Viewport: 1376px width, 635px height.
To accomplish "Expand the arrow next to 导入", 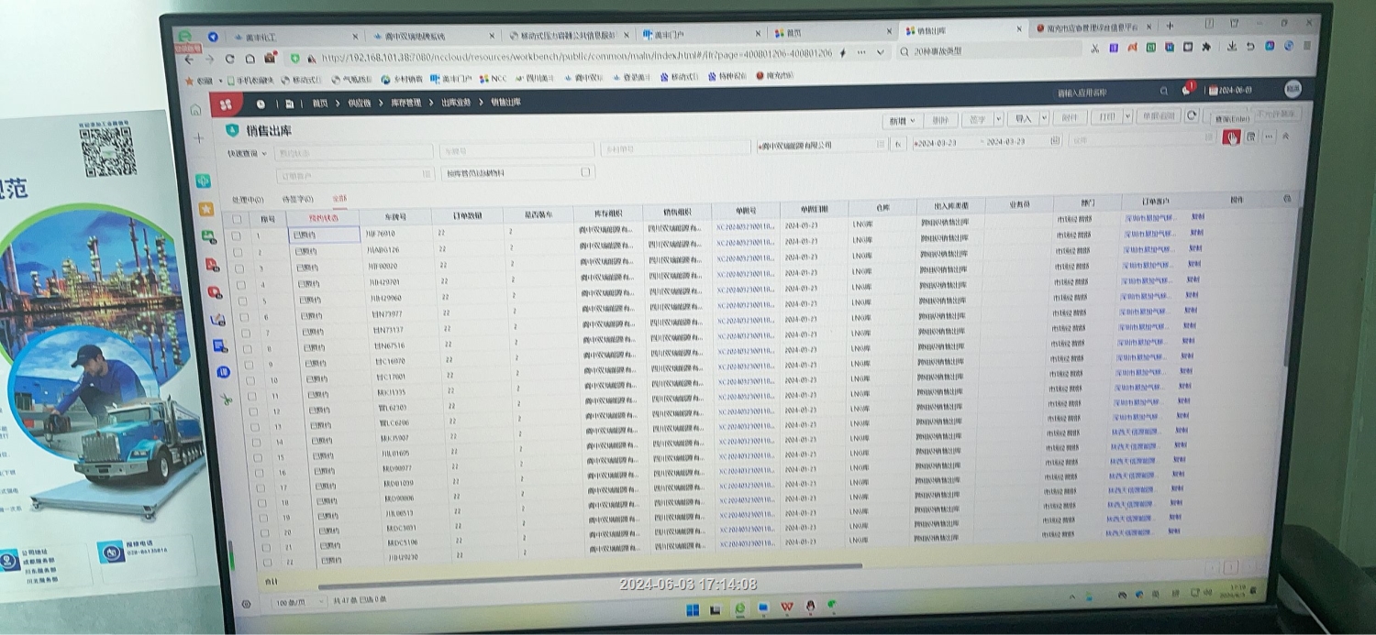I will pyautogui.click(x=1044, y=118).
